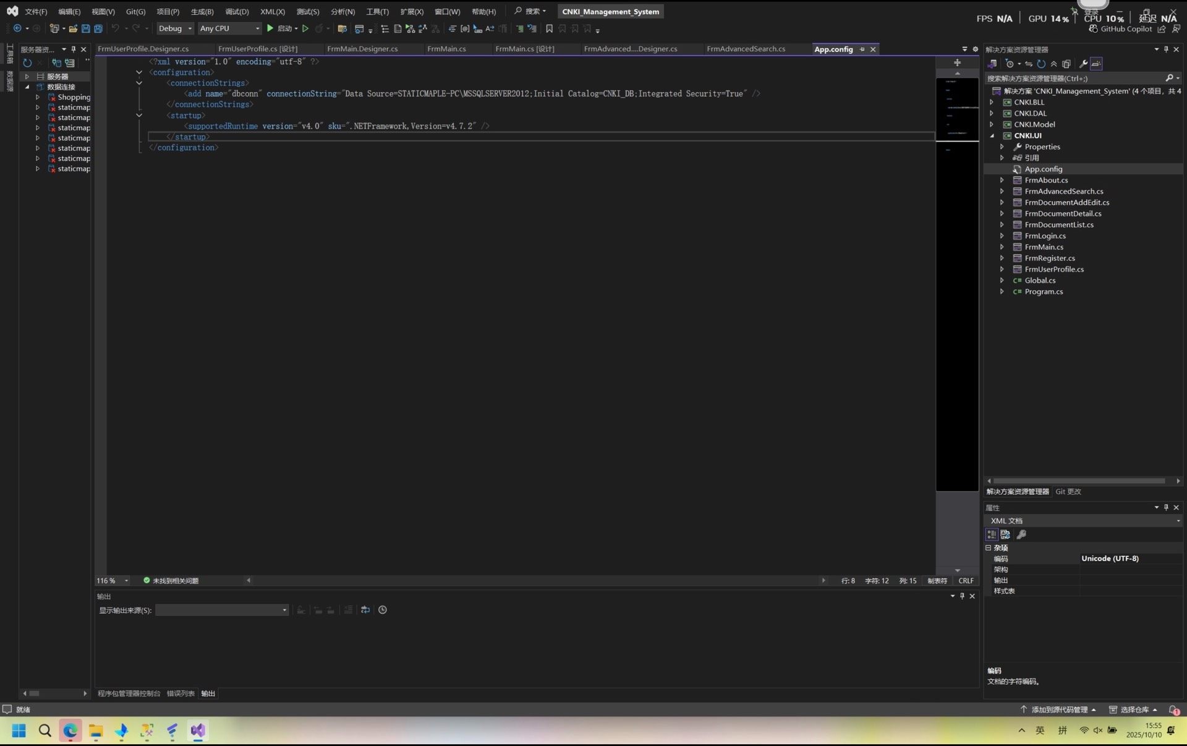Refresh the Server Explorer panel

[27, 63]
